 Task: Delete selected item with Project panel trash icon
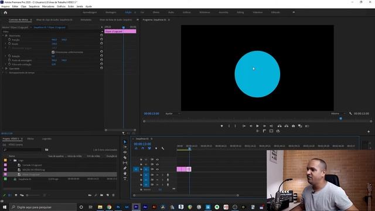pyautogui.click(x=113, y=195)
